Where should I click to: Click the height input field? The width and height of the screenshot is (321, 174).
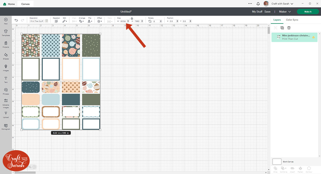[x=137, y=21]
